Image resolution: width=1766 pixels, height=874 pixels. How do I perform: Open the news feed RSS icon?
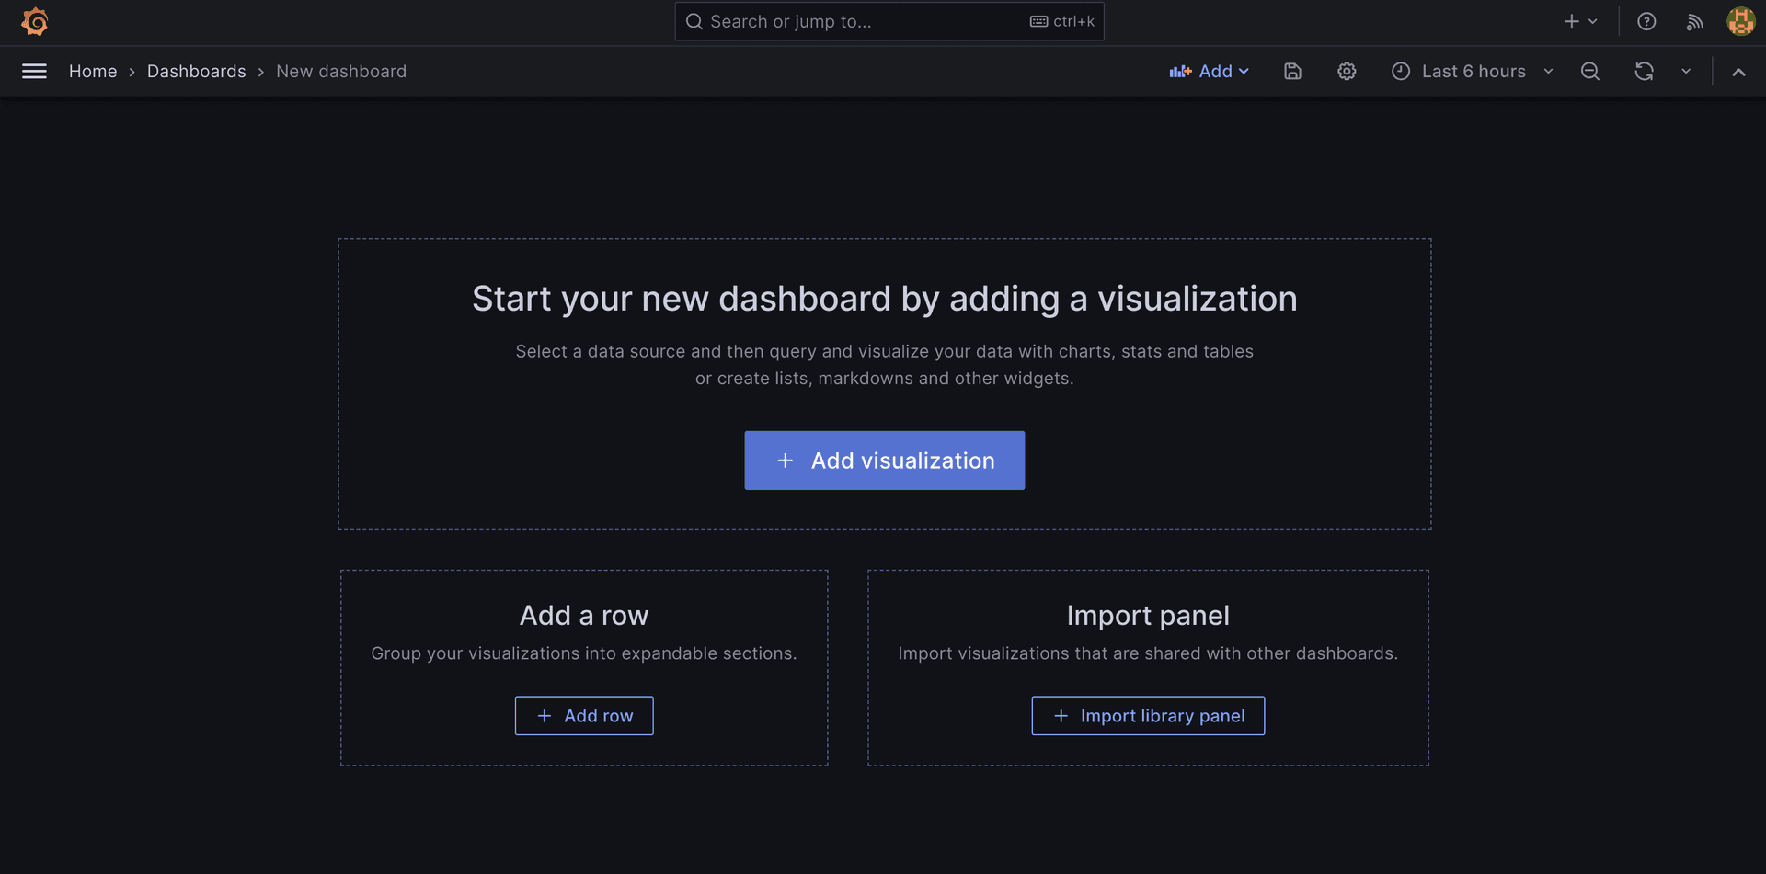click(1694, 21)
